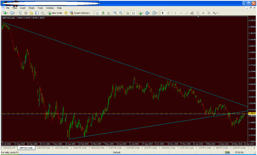Image resolution: width=257 pixels, height=155 pixels.
Task: Switch to the CHFJPY,Daily chart tab
Action: [205, 148]
